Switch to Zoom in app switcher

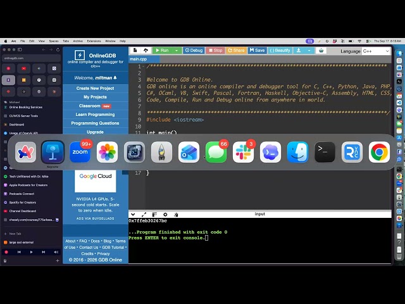click(x=80, y=152)
